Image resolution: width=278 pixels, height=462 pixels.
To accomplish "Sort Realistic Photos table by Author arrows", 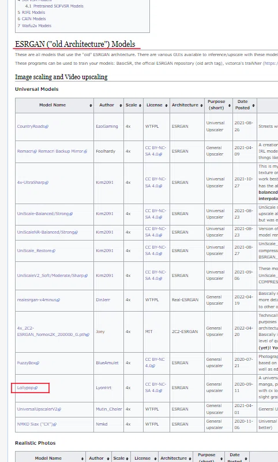I will pyautogui.click(x=108, y=459).
